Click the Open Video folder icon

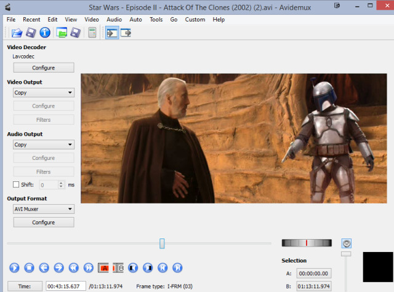click(x=17, y=33)
